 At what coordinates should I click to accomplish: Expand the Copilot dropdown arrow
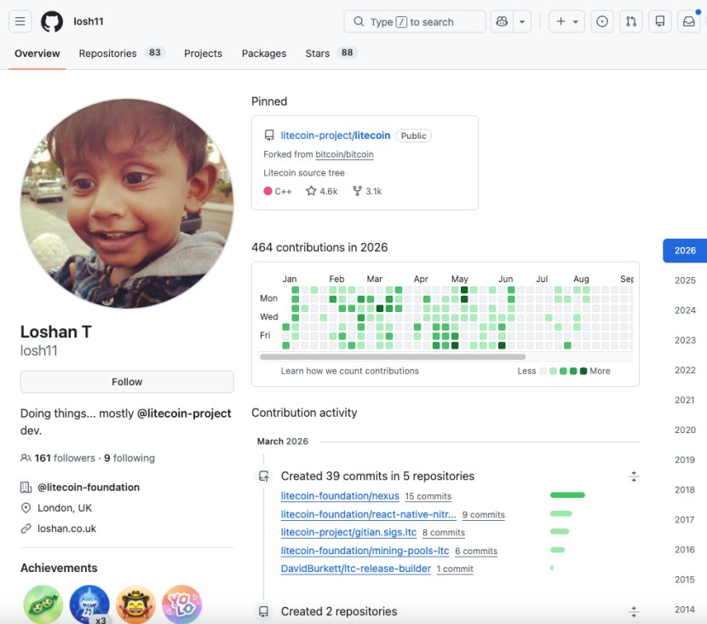click(x=521, y=21)
